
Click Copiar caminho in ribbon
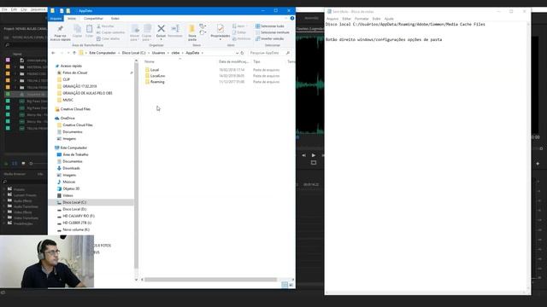110,32
